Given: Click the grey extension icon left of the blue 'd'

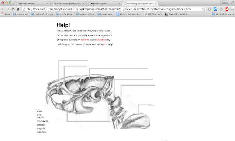Looking at the screenshot, I should [210, 9].
